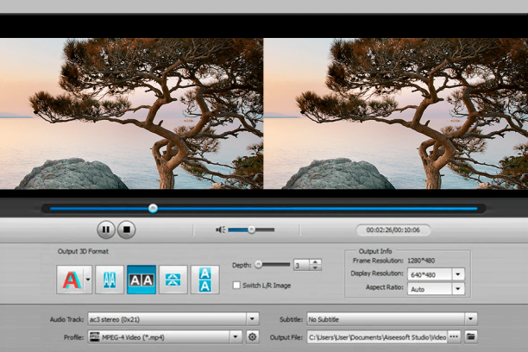Click the Frame Resolution value 1280*480
Screen dimensions: 528x352
pyautogui.click(x=421, y=261)
